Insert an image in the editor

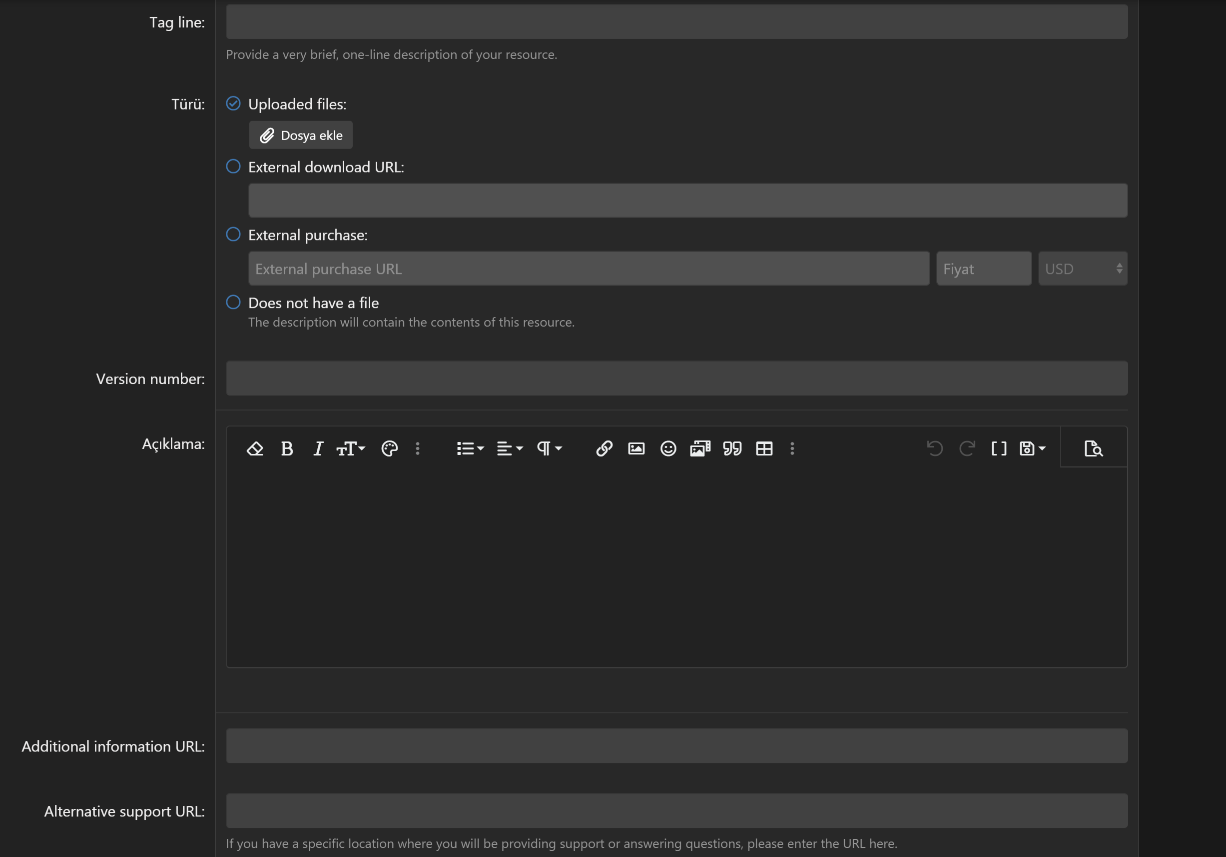[636, 449]
